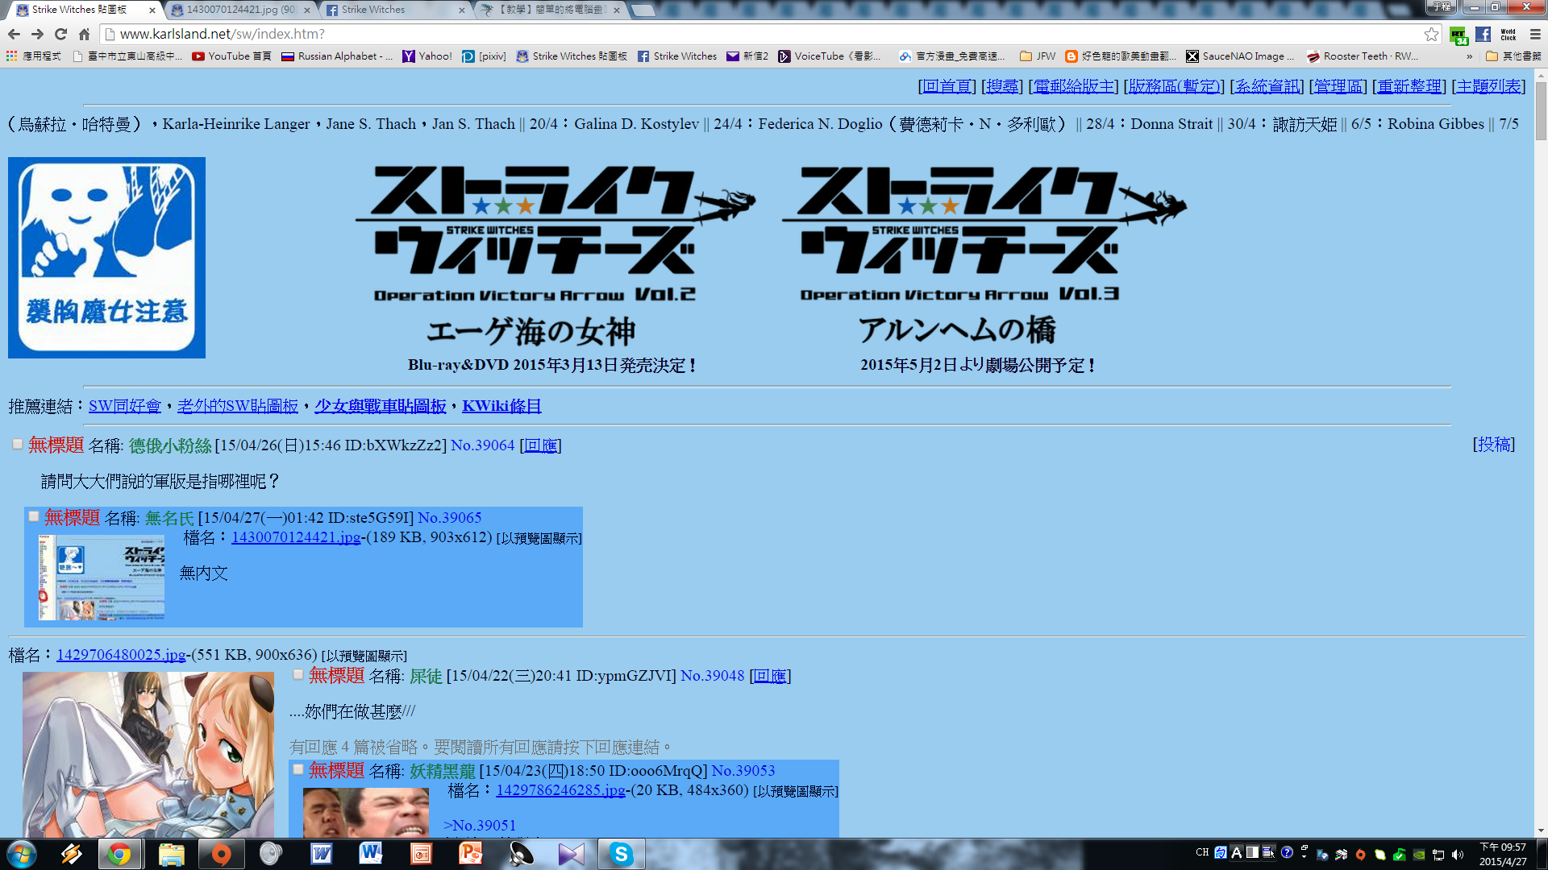This screenshot has width=1548, height=870.
Task: Click the browser reload icon
Action: [x=60, y=34]
